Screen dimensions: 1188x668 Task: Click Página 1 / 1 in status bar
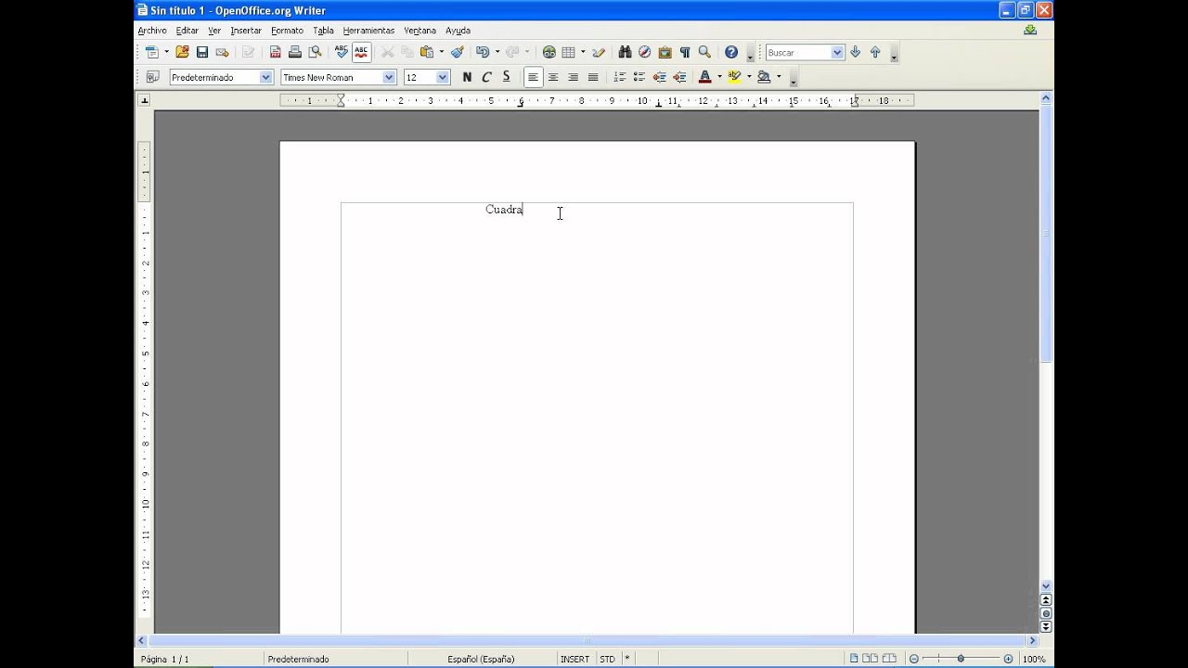click(165, 659)
